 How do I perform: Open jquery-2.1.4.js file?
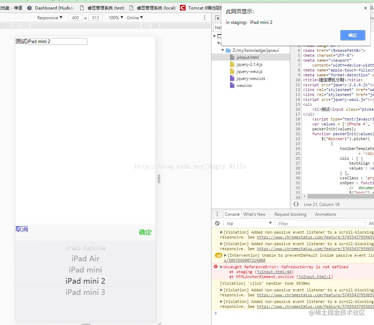coord(249,64)
